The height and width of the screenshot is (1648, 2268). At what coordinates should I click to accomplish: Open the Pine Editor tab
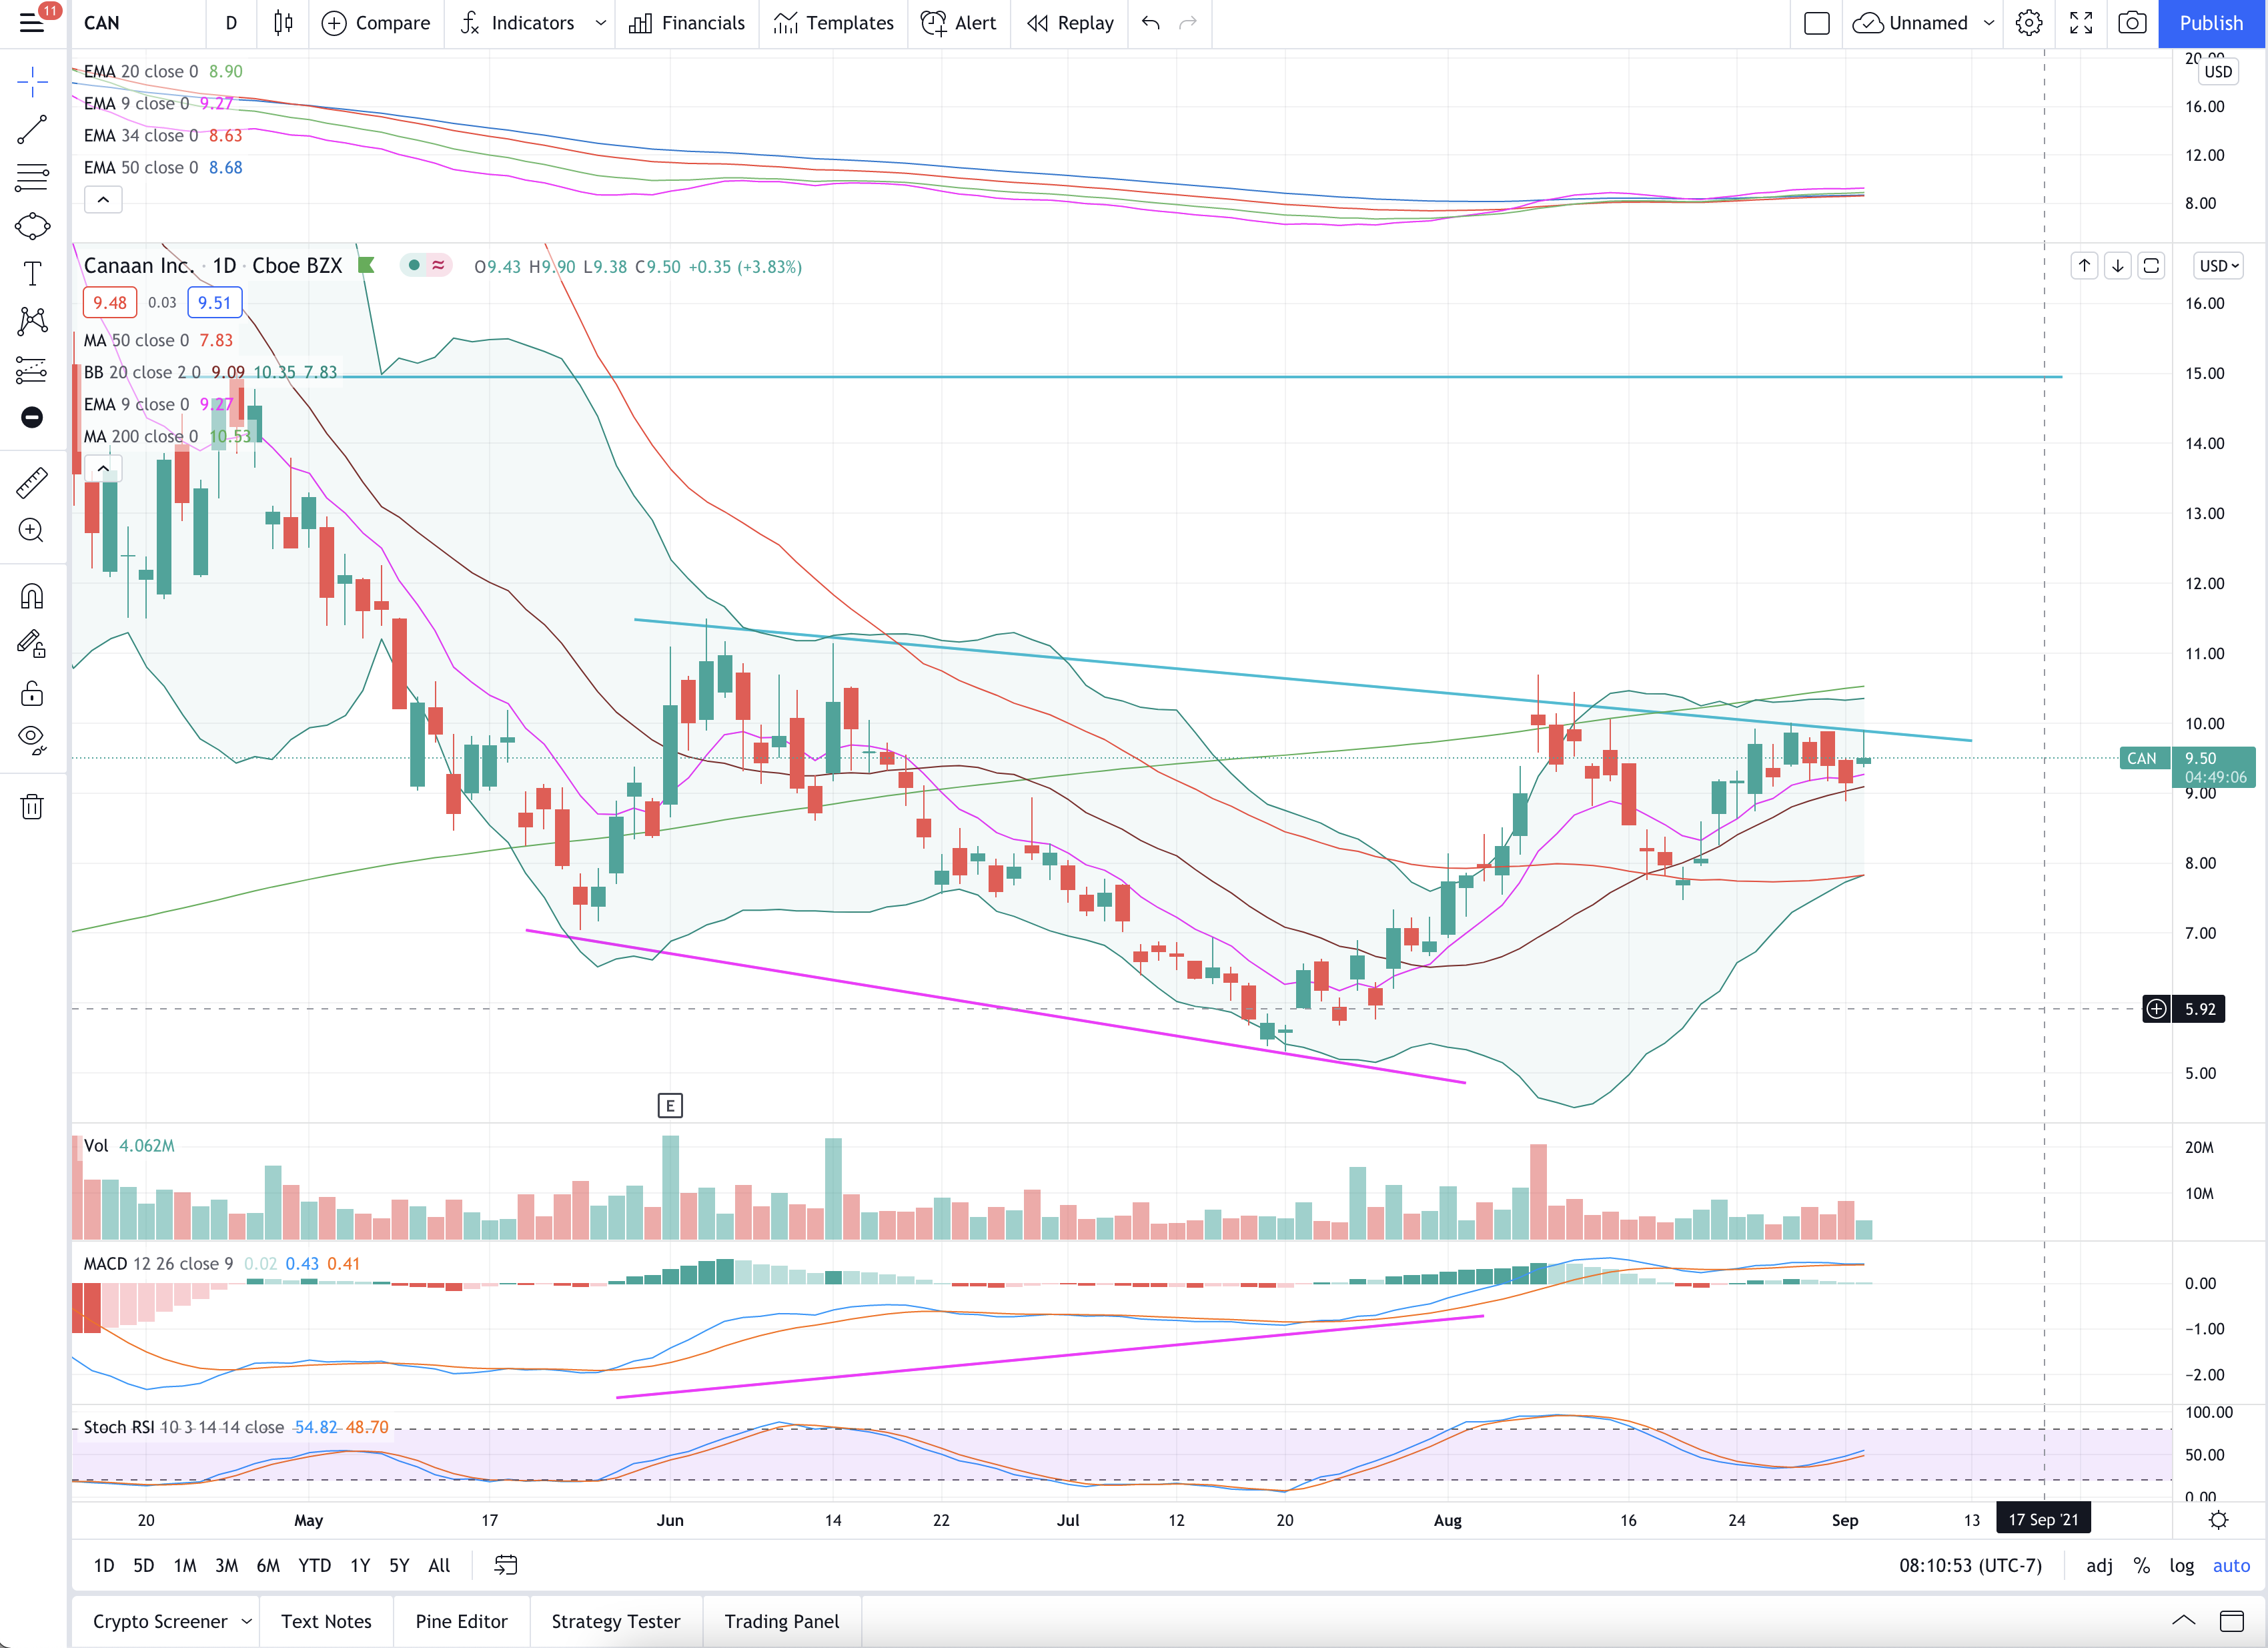461,1621
